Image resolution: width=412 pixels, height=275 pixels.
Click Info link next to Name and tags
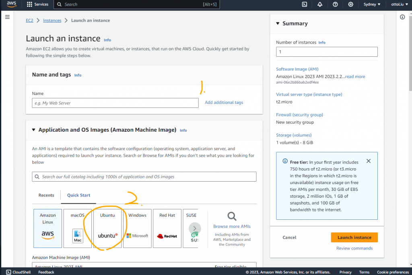coord(78,75)
